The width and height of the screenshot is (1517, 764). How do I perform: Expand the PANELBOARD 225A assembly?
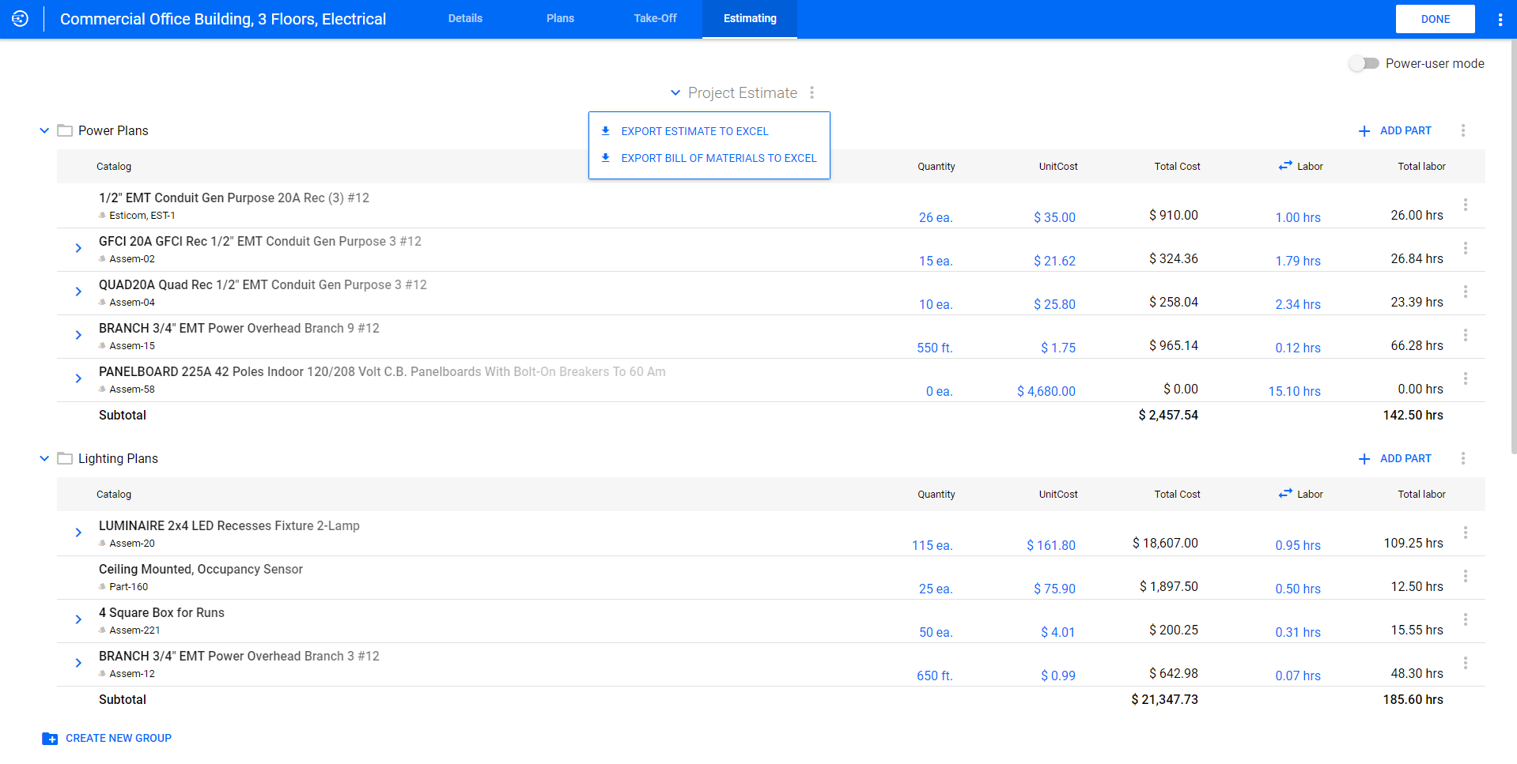[x=78, y=378]
